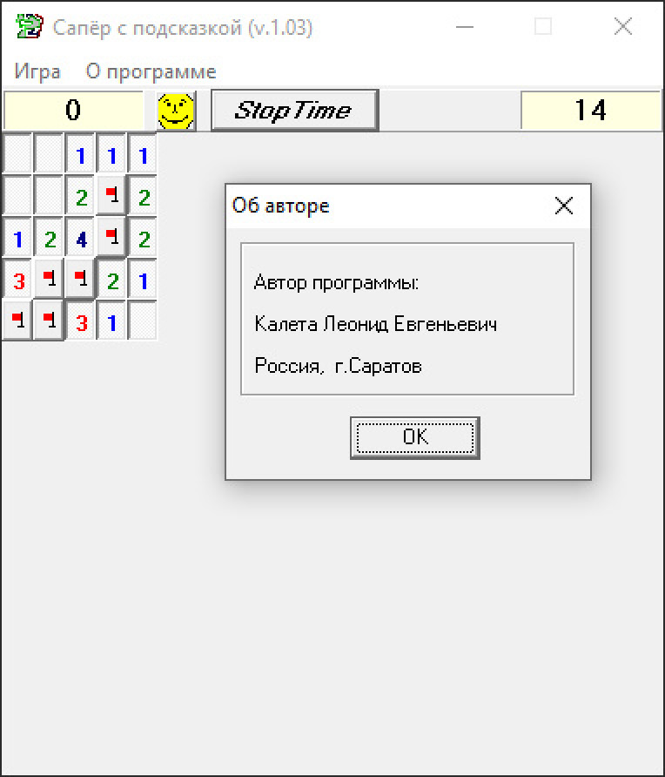Open the Игра menu

coord(37,71)
